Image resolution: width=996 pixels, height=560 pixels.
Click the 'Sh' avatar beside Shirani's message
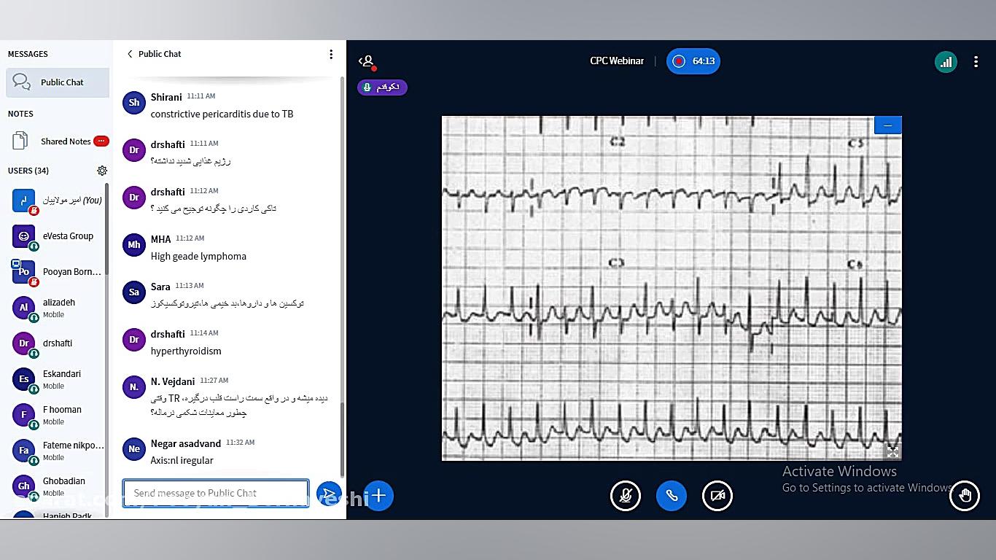pyautogui.click(x=134, y=103)
